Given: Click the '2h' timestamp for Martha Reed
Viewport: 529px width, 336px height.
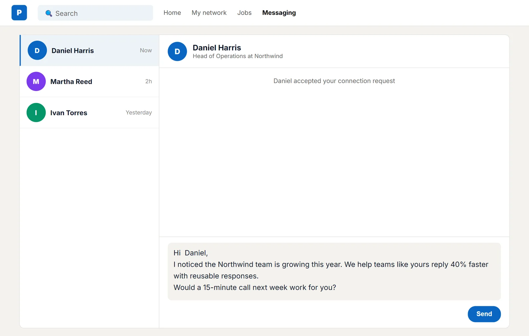Looking at the screenshot, I should coord(149,82).
